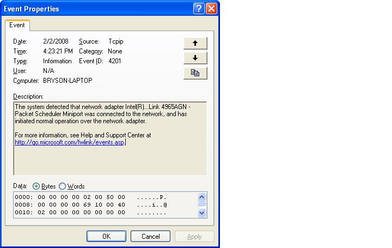Show the previous event with the up arrow
Image resolution: width=392 pixels, height=248 pixels.
[x=195, y=43]
